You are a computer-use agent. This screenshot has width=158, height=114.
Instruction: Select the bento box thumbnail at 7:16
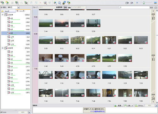62,75
